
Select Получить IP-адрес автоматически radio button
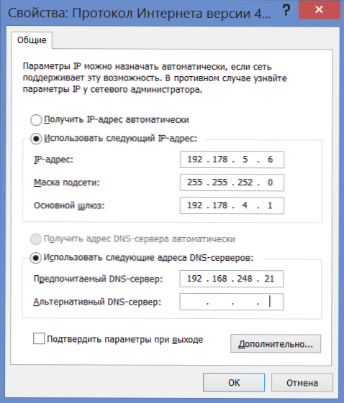[36, 120]
